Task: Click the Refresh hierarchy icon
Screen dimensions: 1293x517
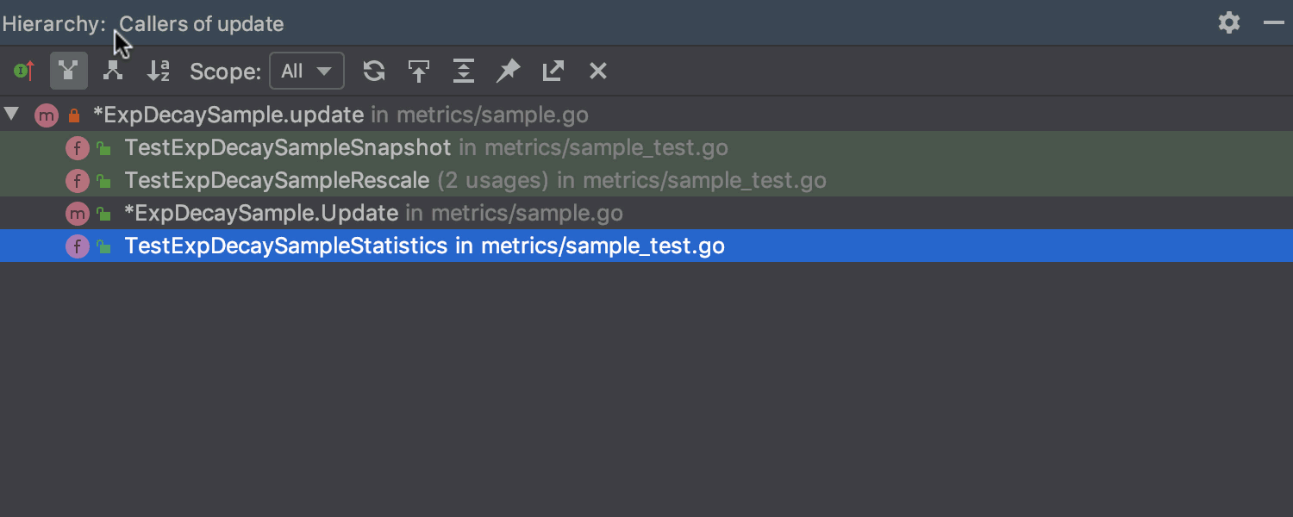Action: pos(374,71)
